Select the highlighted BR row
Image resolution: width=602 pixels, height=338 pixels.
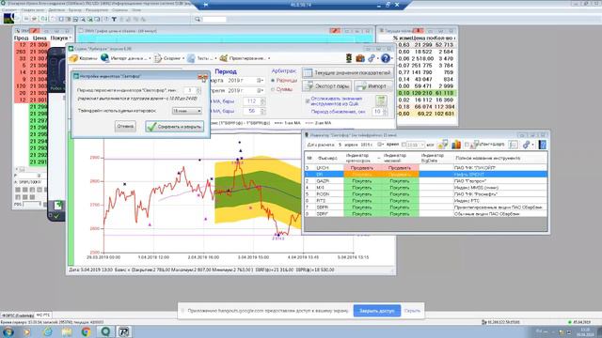[426, 175]
